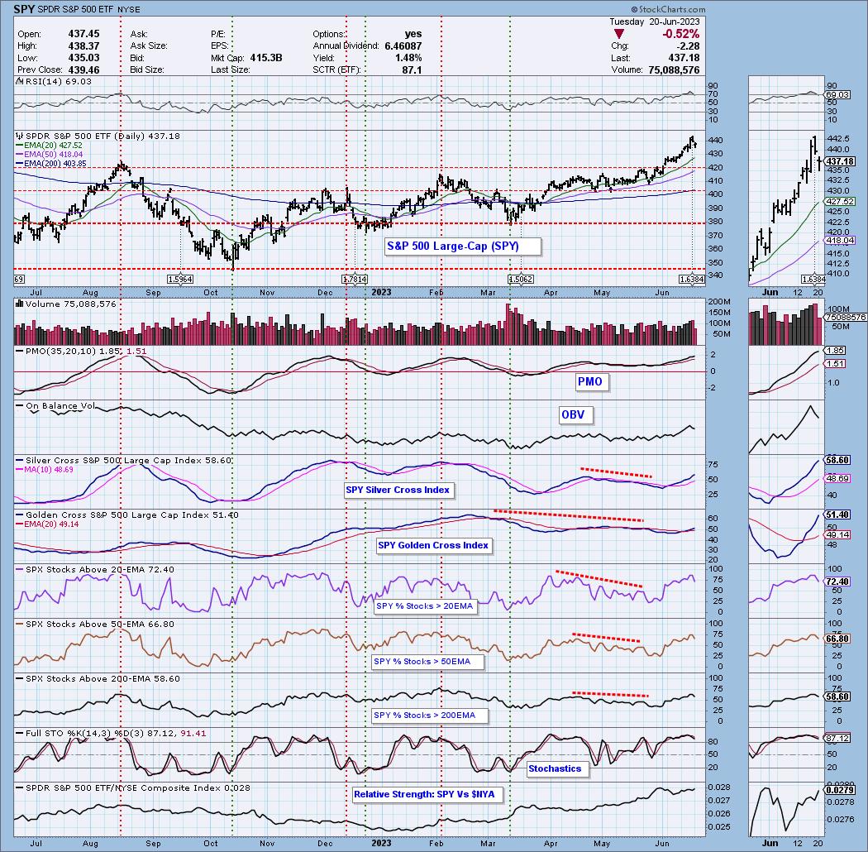868x852 pixels.
Task: Select the SPDR S&P 500 ETF NYSE title
Action: [88, 9]
